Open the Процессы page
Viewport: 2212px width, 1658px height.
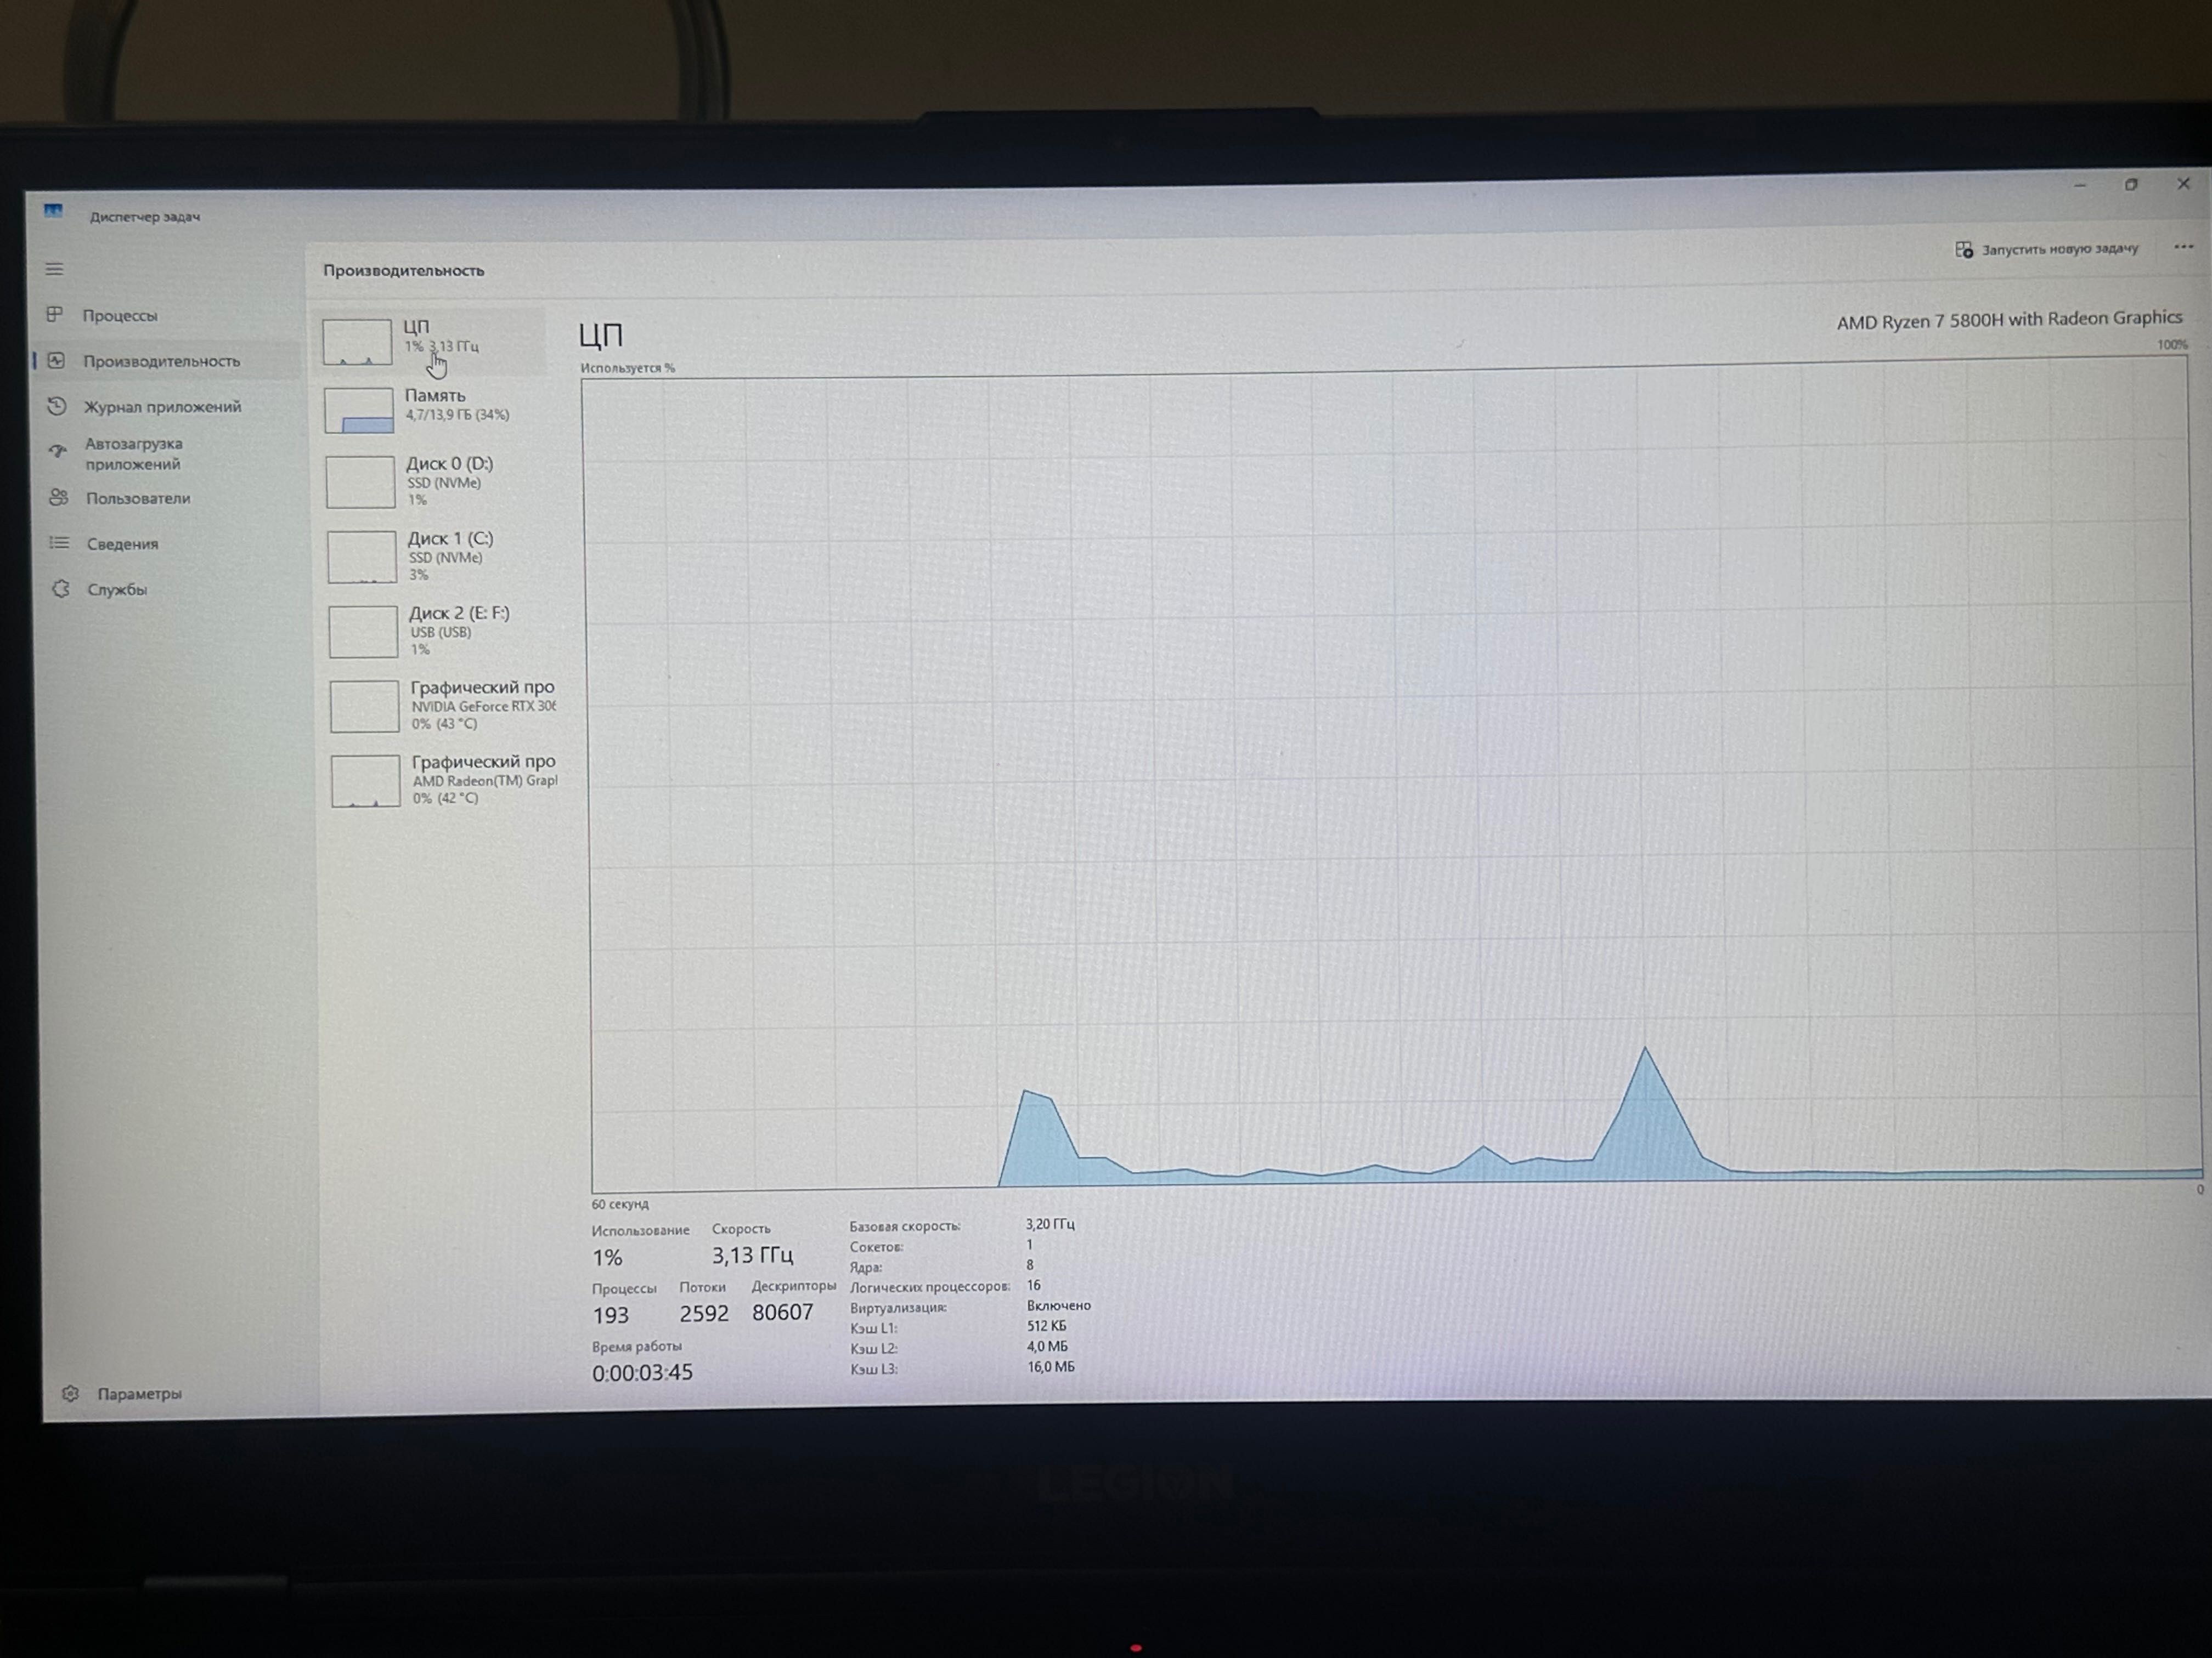point(120,315)
